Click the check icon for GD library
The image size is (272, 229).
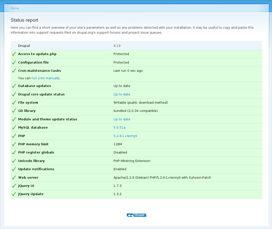click(14, 111)
